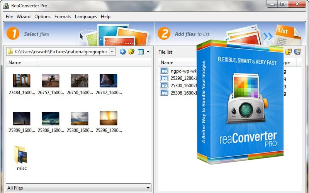Click the blue image icon in File list toolbar

(297, 52)
